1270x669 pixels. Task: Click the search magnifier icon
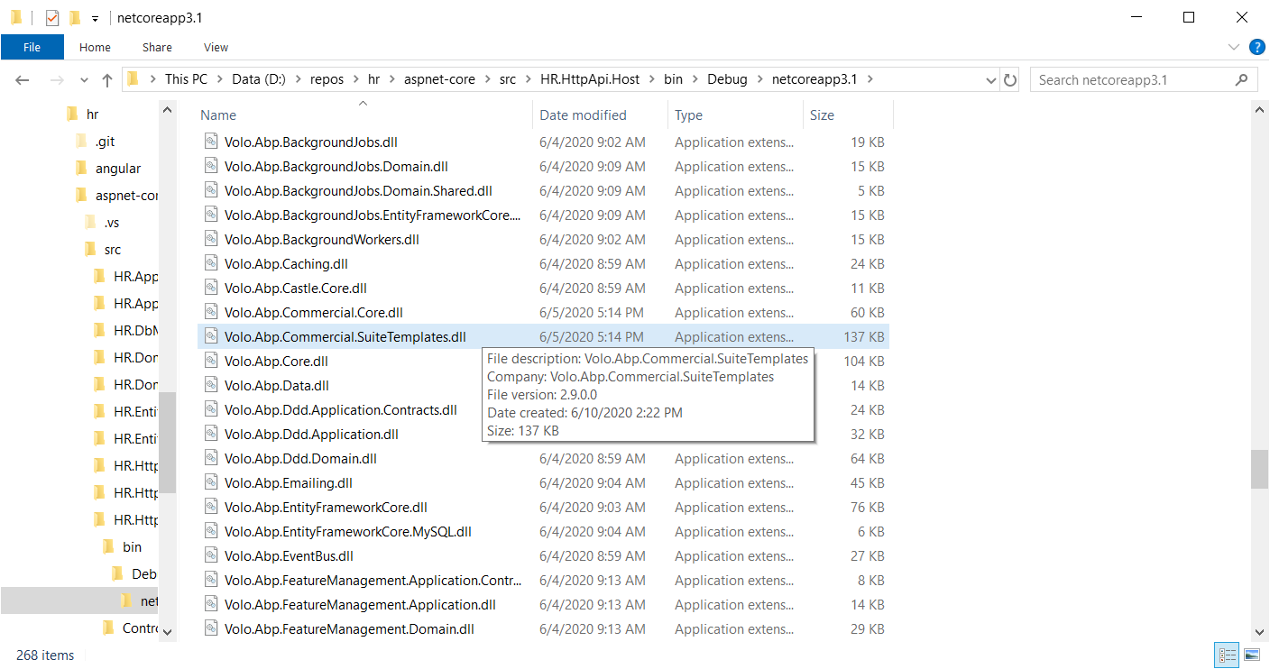(1242, 80)
